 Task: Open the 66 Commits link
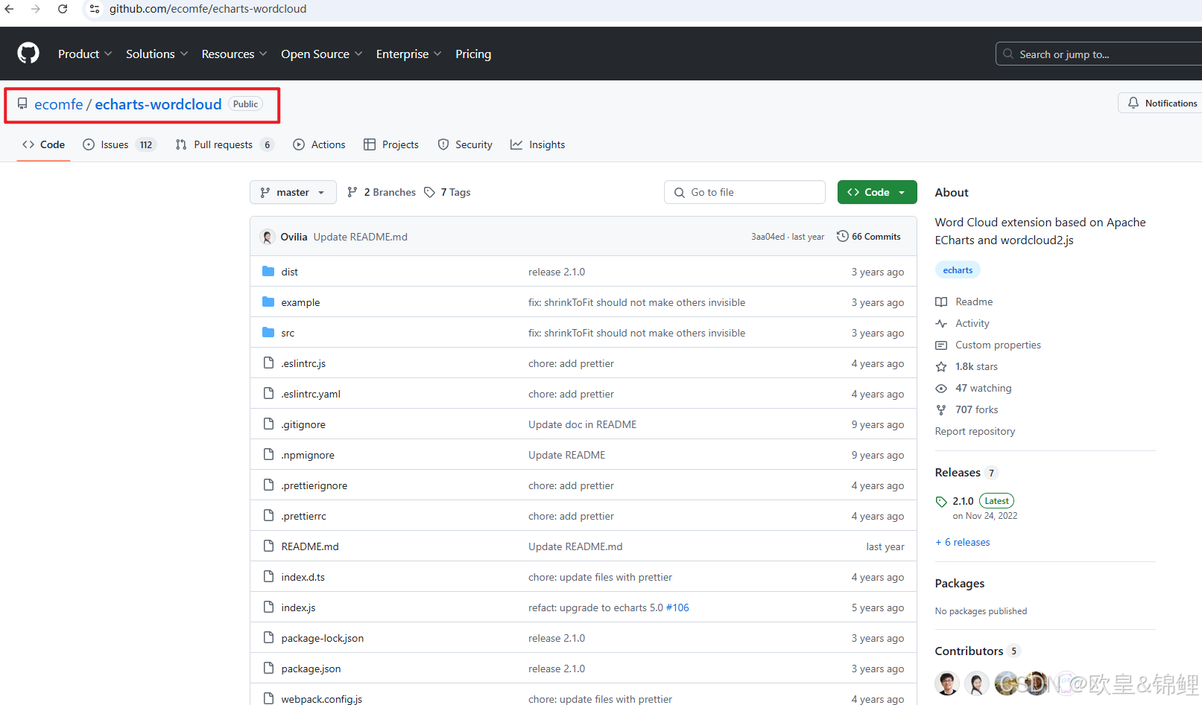tap(869, 237)
